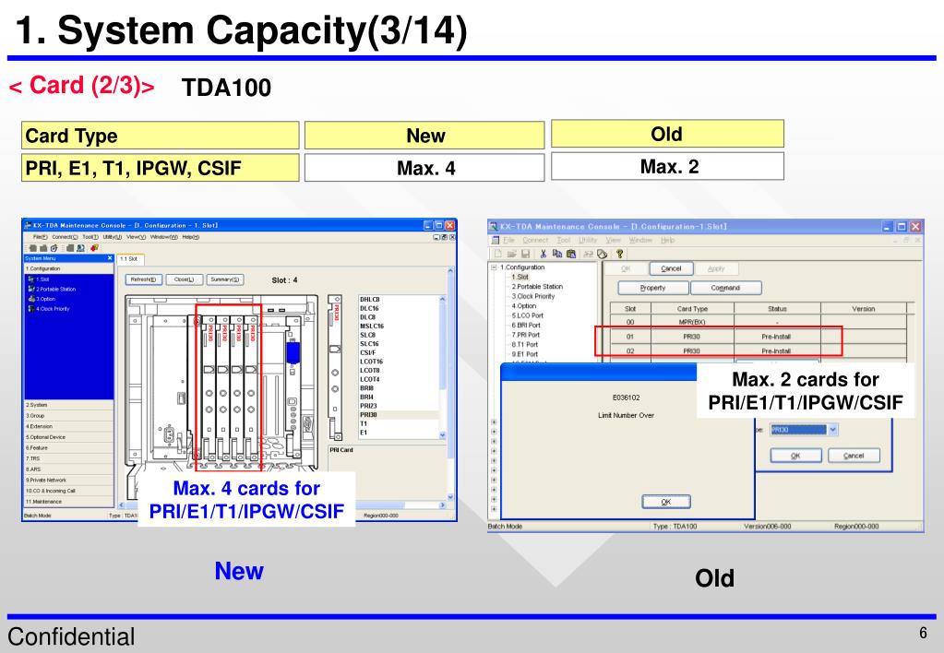The height and width of the screenshot is (653, 944).
Task: Click Save floppy icon in old console toolbar
Action: click(526, 254)
